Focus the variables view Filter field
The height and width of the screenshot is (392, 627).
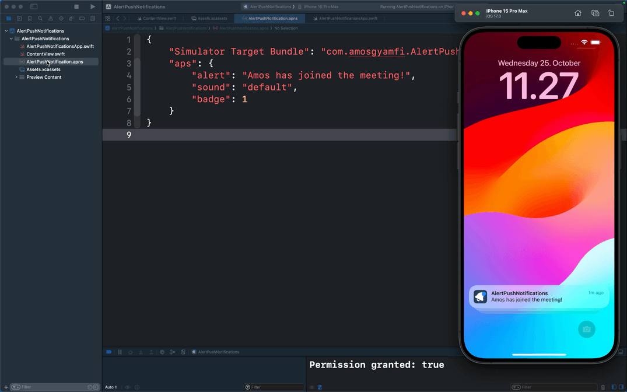tap(274, 387)
